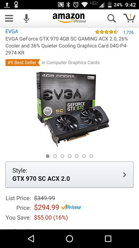Open the hamburger navigation menu

pyautogui.click(x=9, y=18)
